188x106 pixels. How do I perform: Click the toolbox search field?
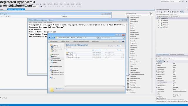[x=137, y=15]
